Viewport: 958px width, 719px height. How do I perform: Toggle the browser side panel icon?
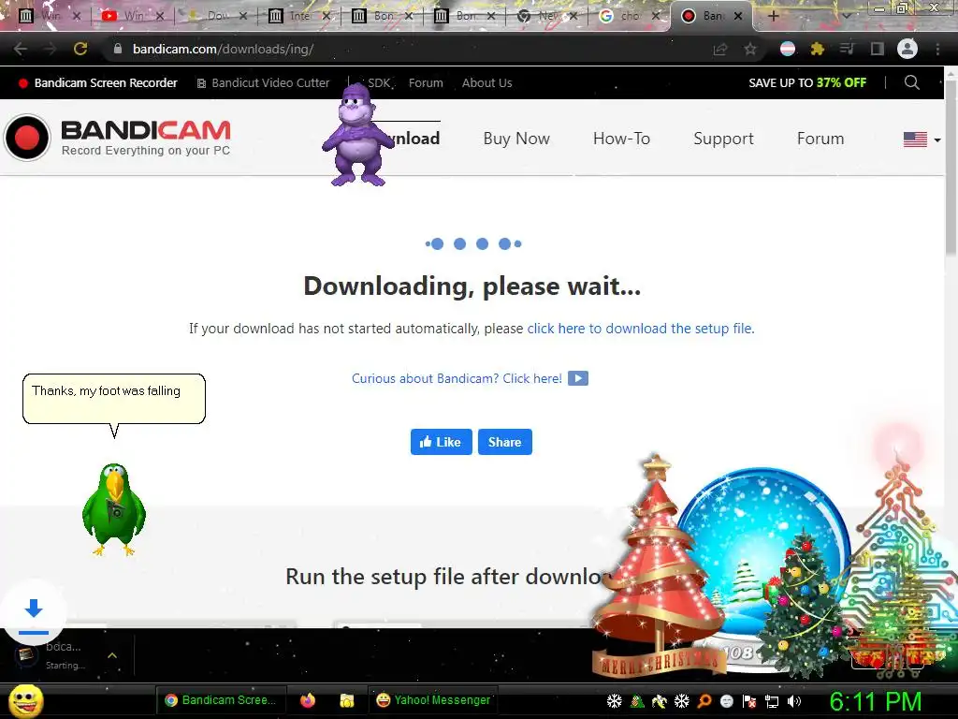[x=878, y=49]
